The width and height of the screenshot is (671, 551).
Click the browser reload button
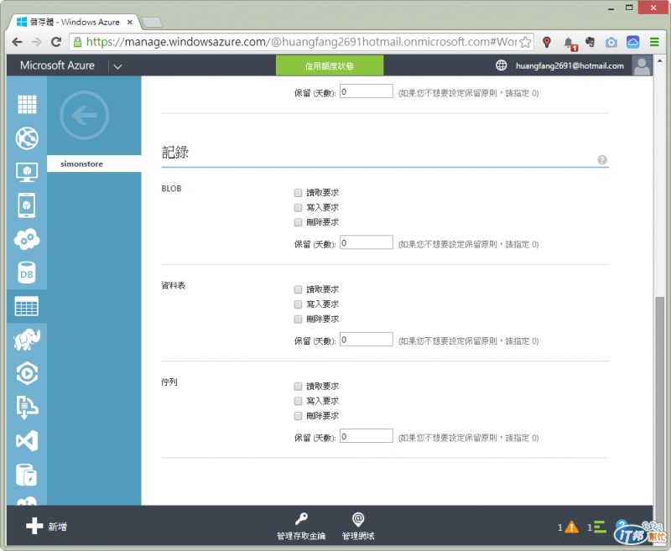pos(56,42)
